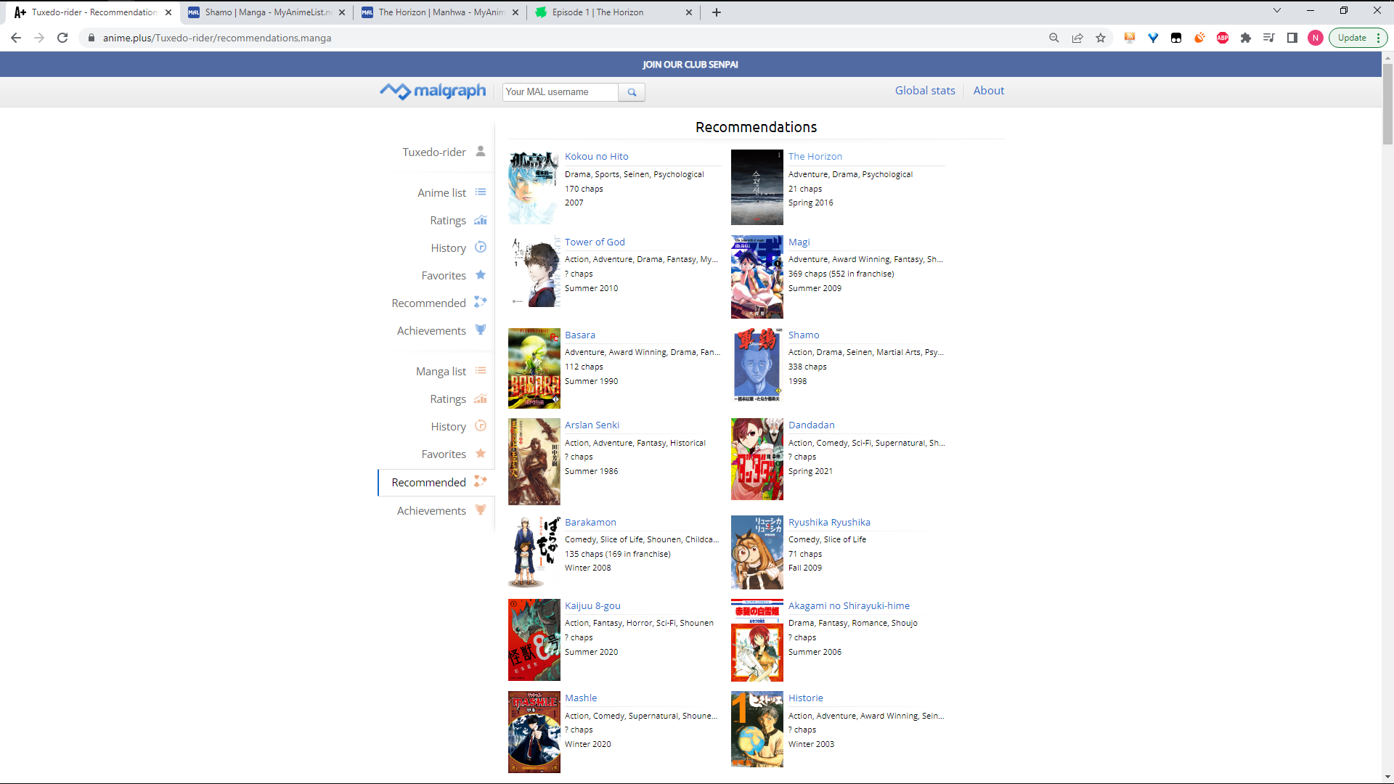
Task: Click the Your MAL username field
Action: click(561, 92)
